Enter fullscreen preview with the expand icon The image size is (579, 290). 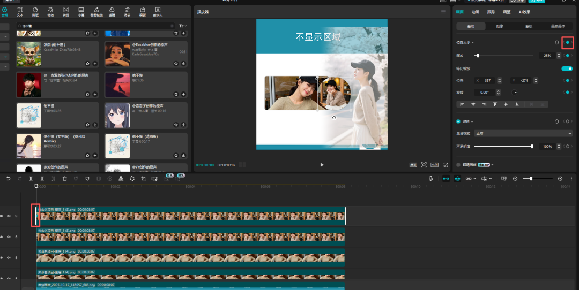pos(446,165)
